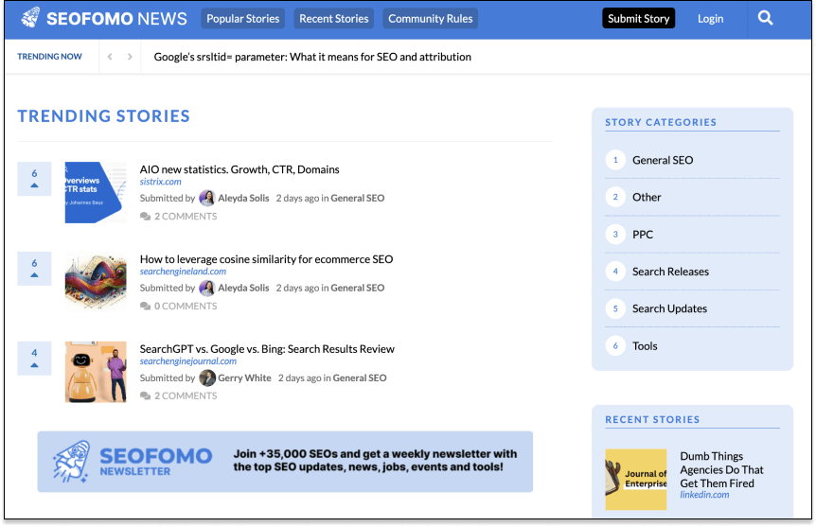The height and width of the screenshot is (527, 816).
Task: Select Other category
Action: pyautogui.click(x=647, y=197)
